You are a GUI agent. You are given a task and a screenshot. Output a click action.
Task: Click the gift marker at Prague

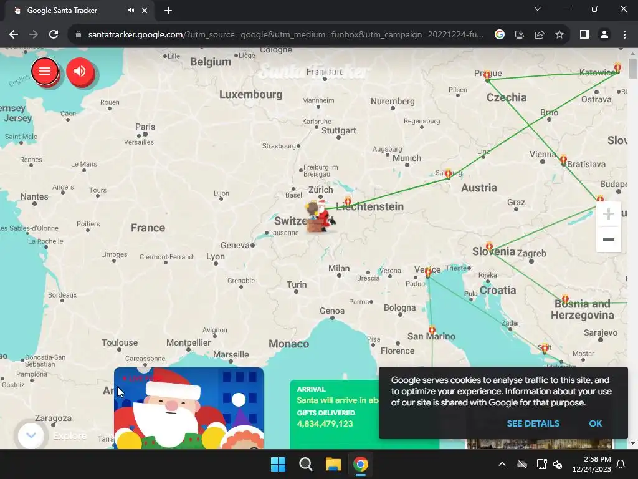[487, 75]
